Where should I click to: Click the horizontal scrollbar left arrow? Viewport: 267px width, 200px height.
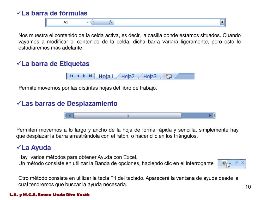click(69, 115)
